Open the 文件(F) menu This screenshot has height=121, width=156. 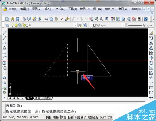13,9
